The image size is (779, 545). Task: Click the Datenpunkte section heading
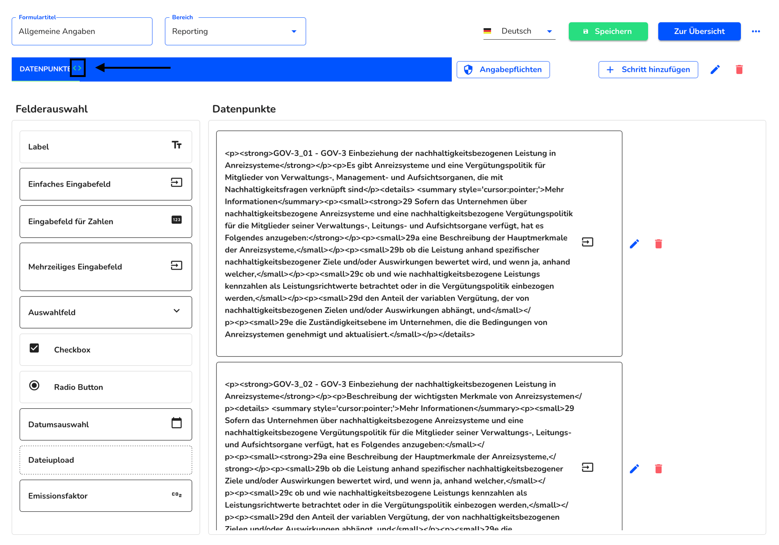[244, 109]
